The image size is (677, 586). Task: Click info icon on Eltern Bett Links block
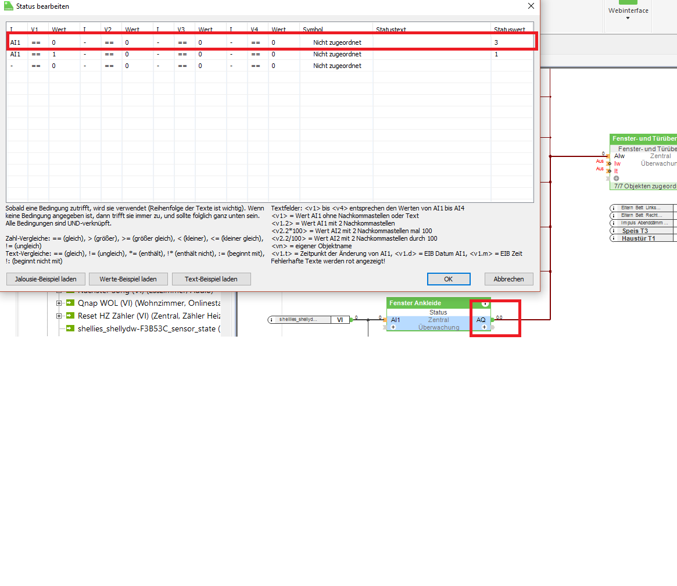tap(613, 208)
